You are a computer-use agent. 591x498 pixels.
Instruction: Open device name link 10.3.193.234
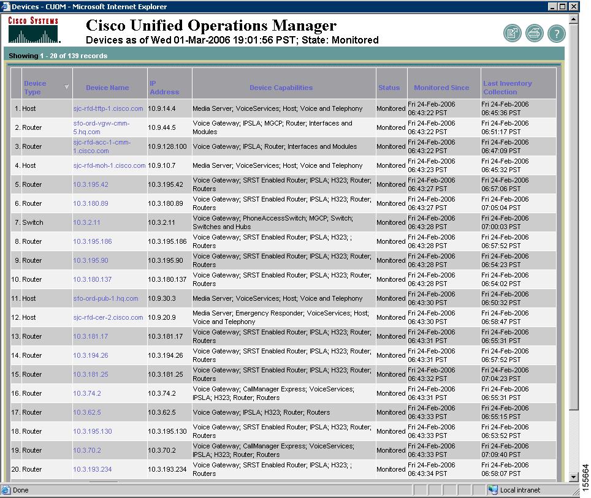pos(93,469)
